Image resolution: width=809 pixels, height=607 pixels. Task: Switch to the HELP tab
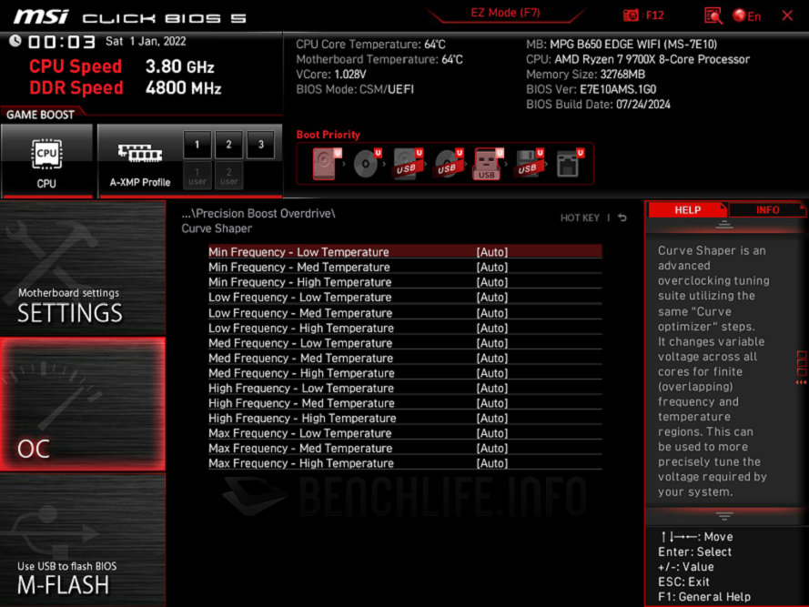(x=687, y=210)
